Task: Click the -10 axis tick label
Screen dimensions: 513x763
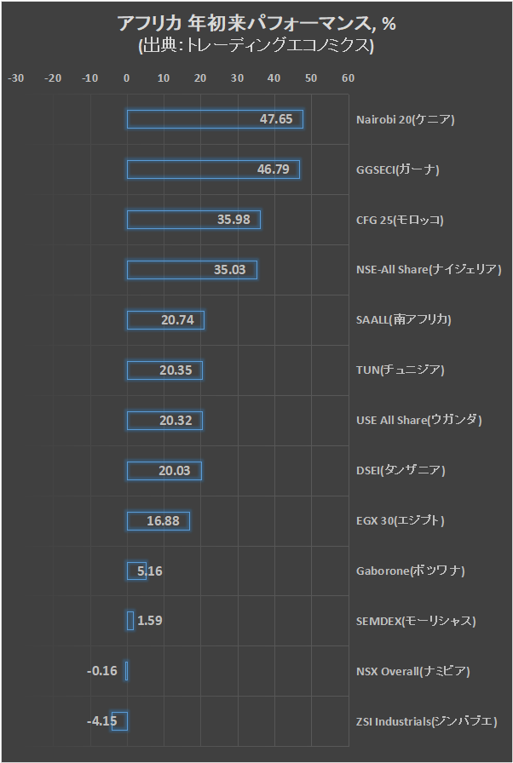Action: click(90, 78)
